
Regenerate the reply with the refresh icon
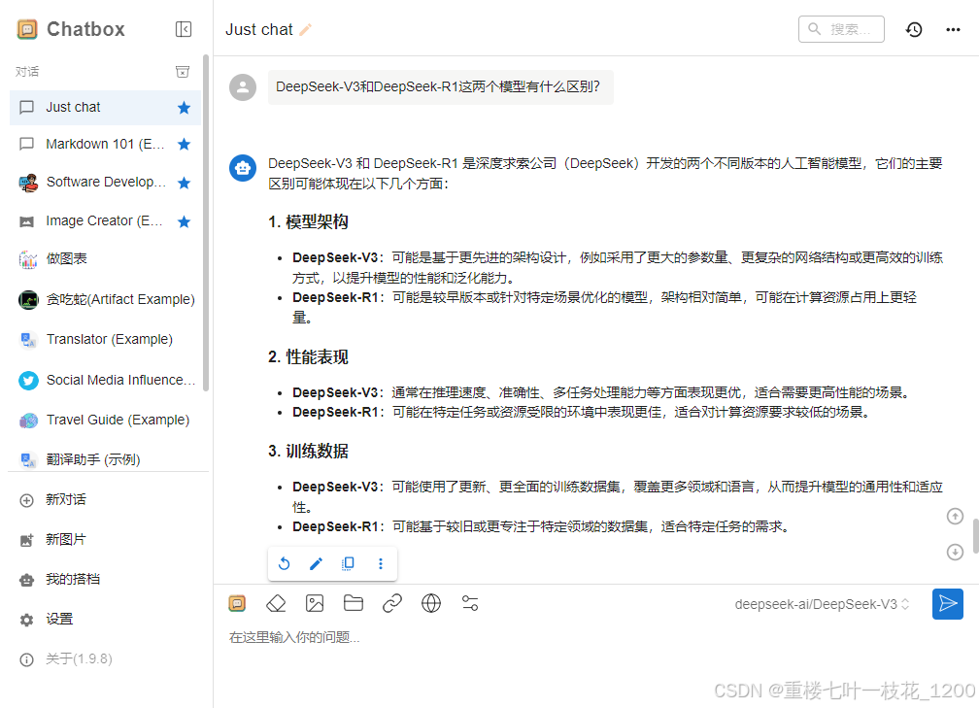click(284, 563)
